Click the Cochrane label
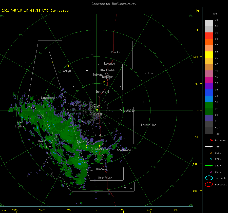228x213 pixels. click(x=83, y=142)
